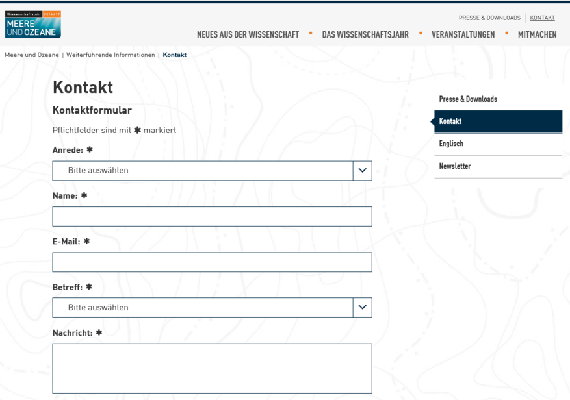The height and width of the screenshot is (400, 570).
Task: Select Mitmachen in the main navigation
Action: pos(537,35)
